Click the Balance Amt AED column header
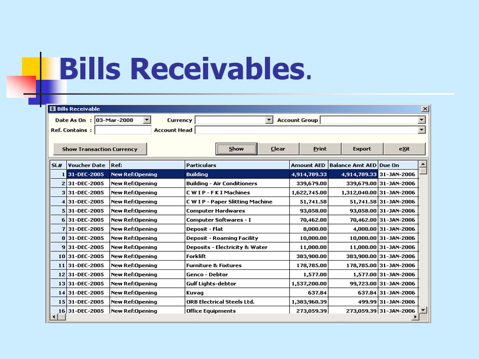479x359 pixels. click(x=353, y=165)
